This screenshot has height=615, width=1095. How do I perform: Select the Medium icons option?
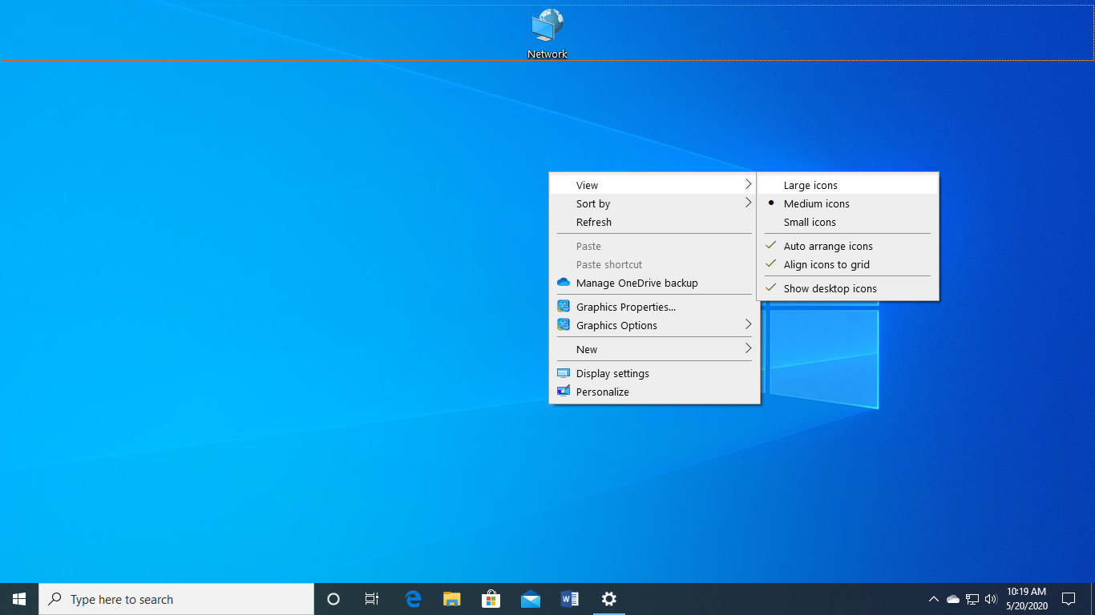tap(847, 203)
